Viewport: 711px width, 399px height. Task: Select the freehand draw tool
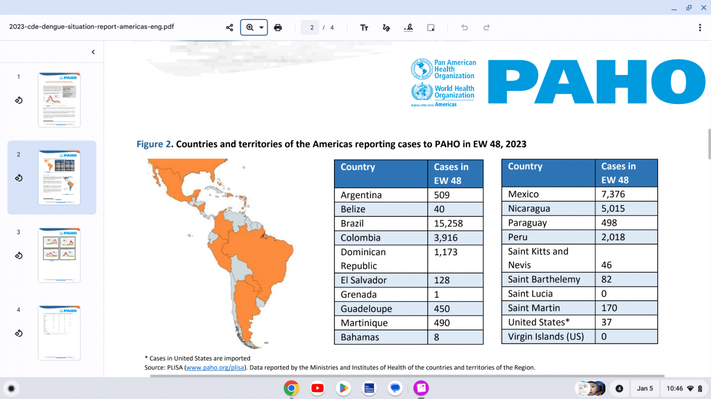(386, 27)
